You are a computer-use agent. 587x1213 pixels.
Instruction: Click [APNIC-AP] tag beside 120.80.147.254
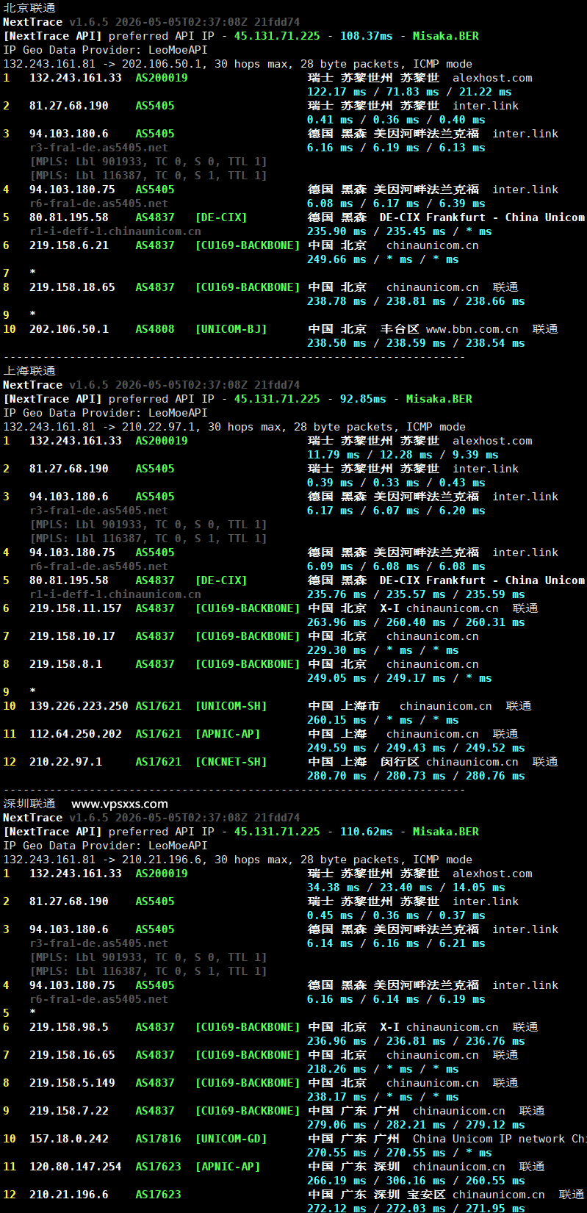coord(228,1167)
